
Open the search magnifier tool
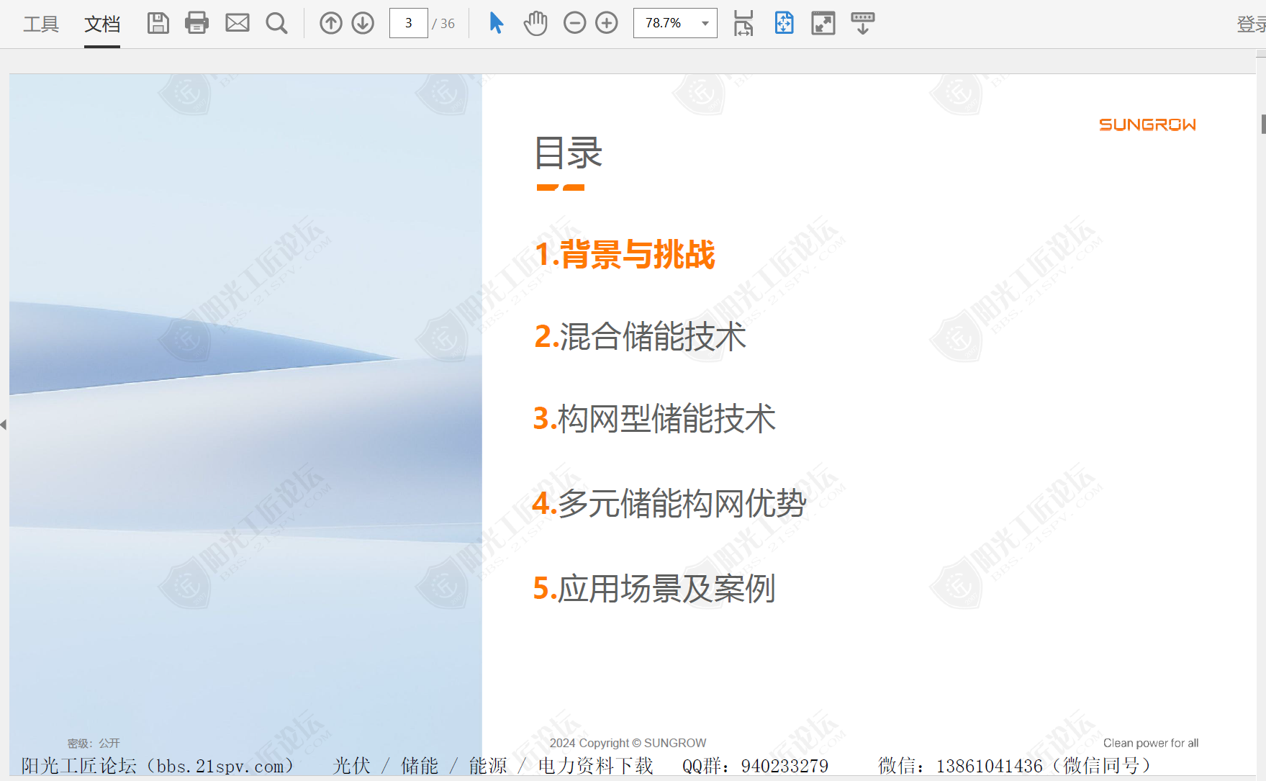[276, 23]
